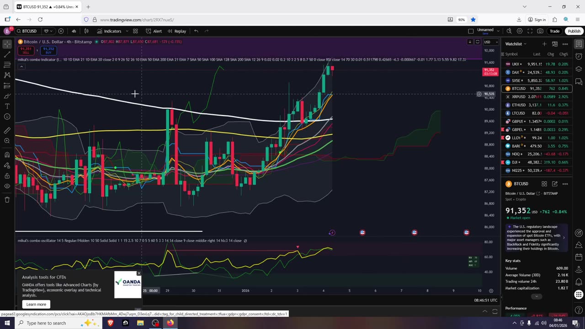Select NI225 in the watchlist
The height and width of the screenshot is (329, 585).
point(537,170)
